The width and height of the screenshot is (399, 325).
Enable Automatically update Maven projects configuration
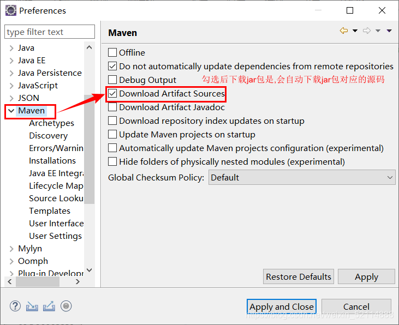(112, 148)
